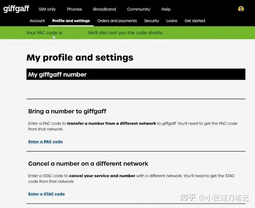Click the Cancel a number on a different network heading
This screenshot has width=255, height=208.
[88, 164]
